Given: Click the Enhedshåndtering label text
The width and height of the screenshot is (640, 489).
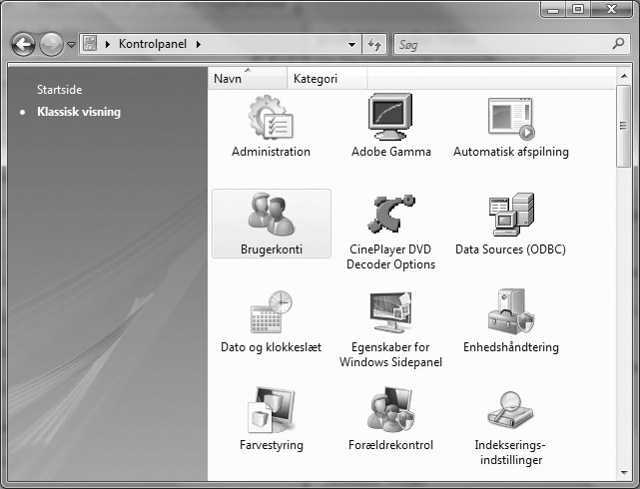Looking at the screenshot, I should (511, 347).
